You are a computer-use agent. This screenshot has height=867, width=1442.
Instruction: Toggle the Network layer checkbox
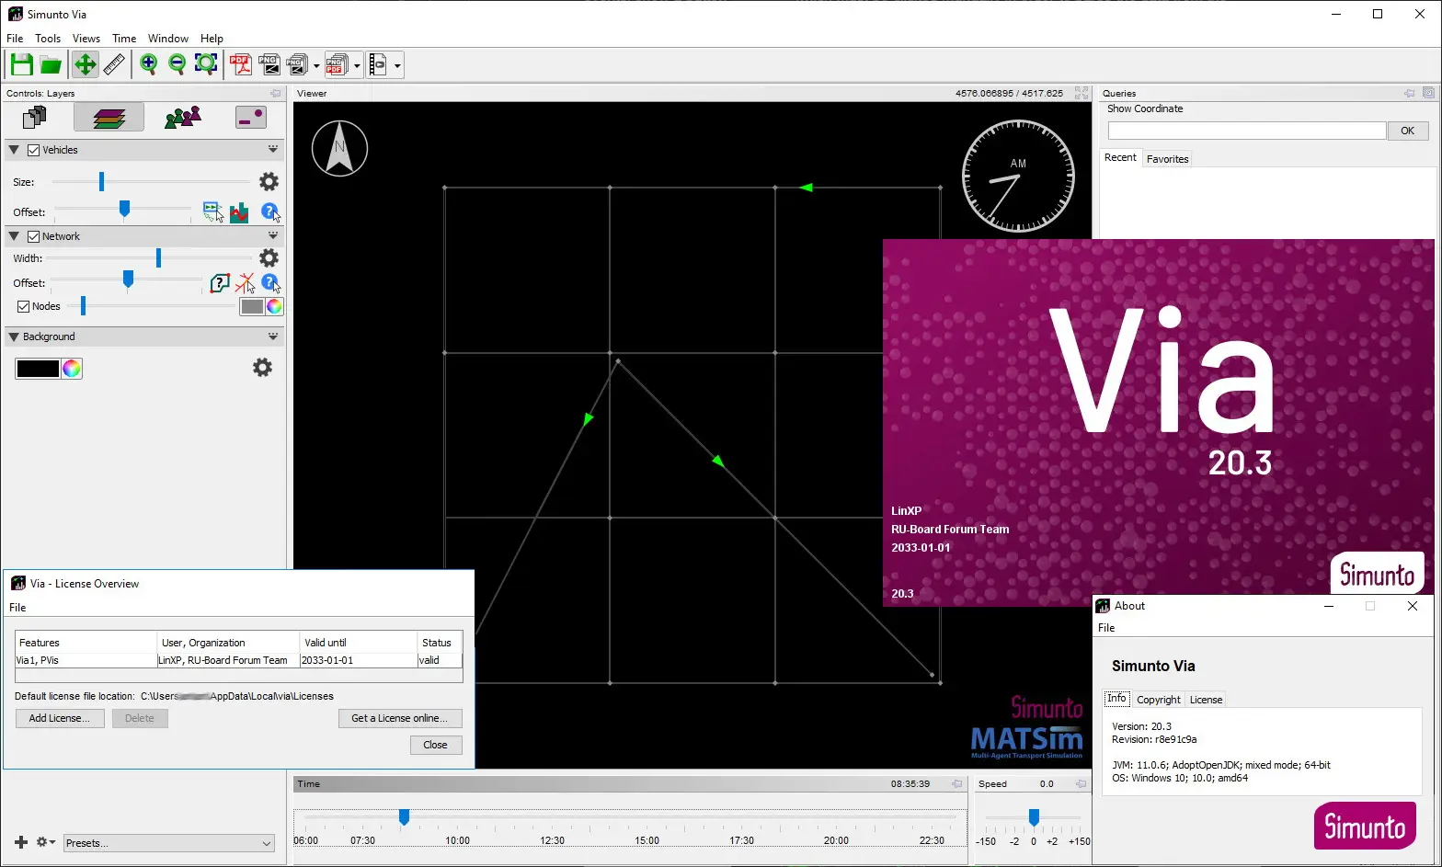pos(33,236)
